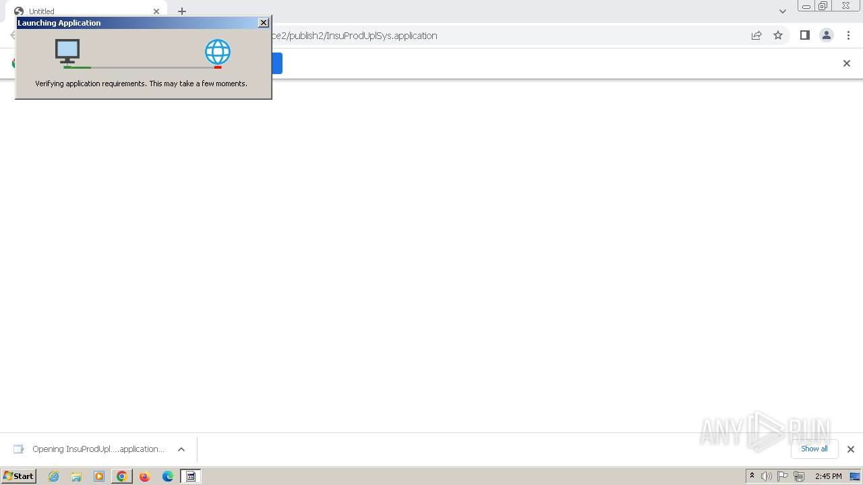Open File Explorer from taskbar
Image resolution: width=863 pixels, height=485 pixels.
[x=76, y=476]
